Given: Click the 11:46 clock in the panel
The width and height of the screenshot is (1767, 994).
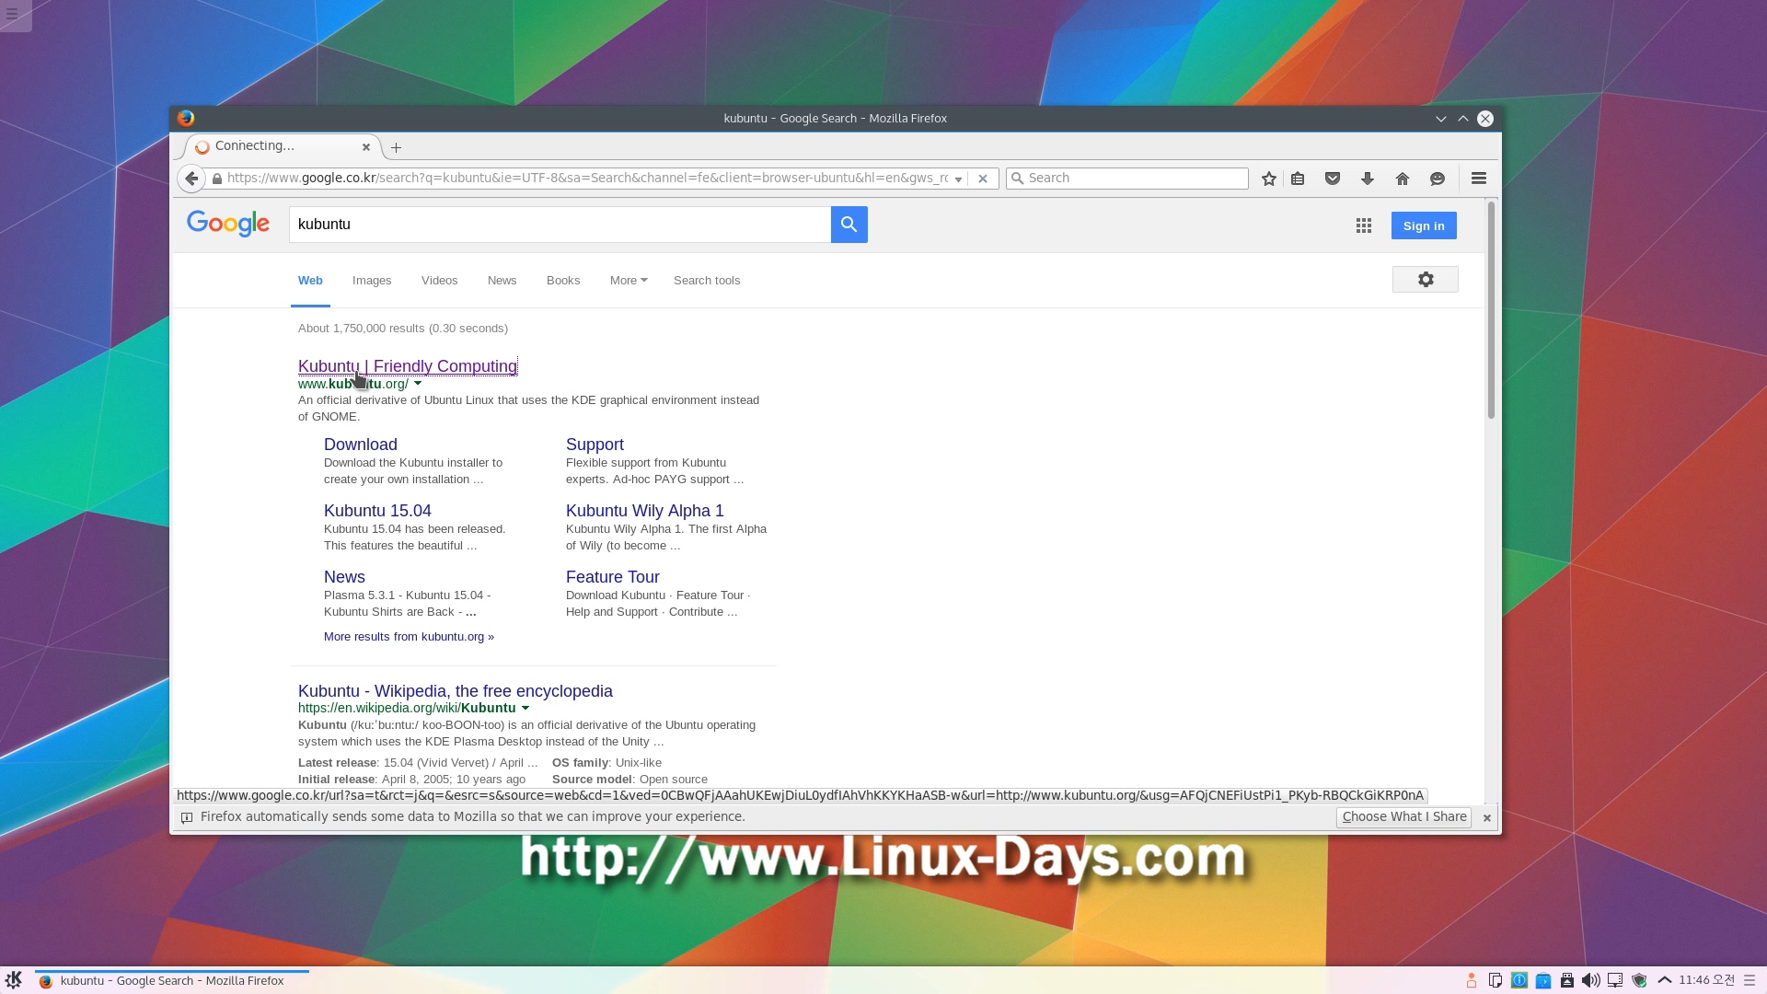Looking at the screenshot, I should [x=1706, y=980].
